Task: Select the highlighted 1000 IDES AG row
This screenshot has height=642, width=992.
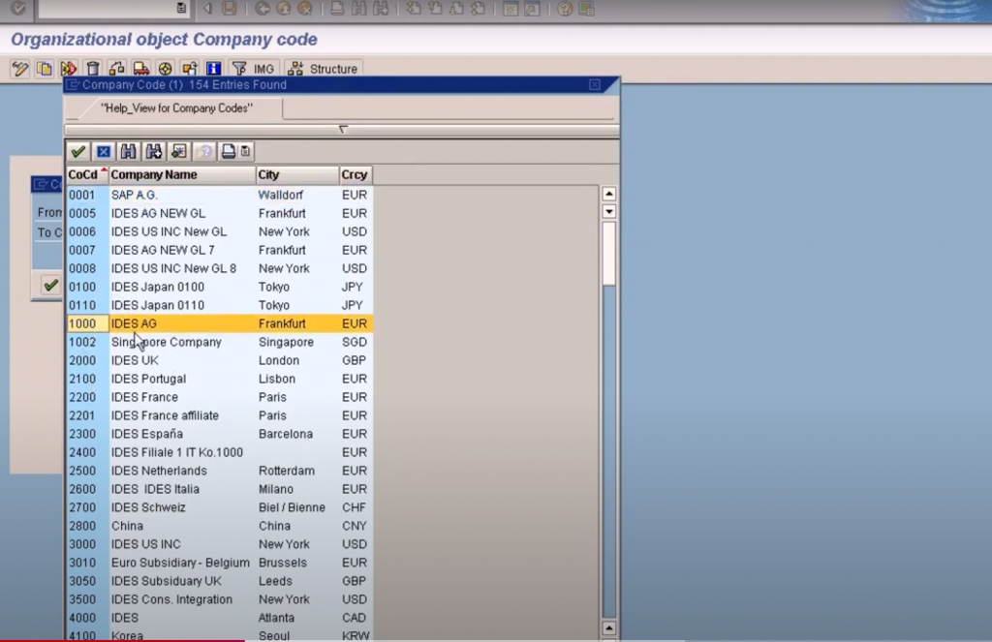Action: (x=220, y=323)
